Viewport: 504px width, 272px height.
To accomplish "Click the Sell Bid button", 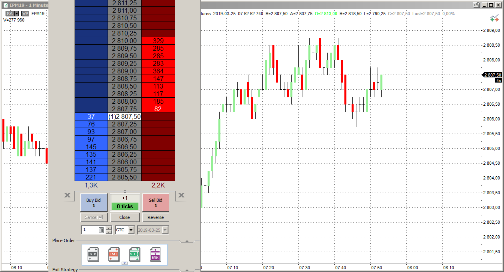I will (156, 203).
